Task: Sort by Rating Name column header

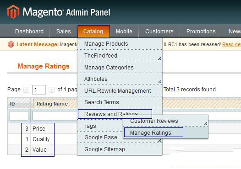Action: point(52,104)
